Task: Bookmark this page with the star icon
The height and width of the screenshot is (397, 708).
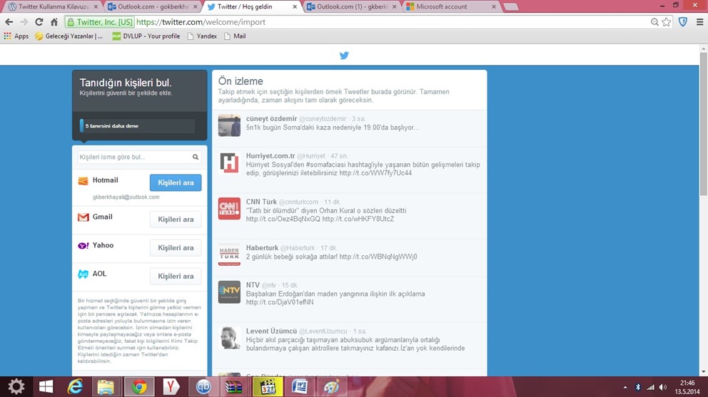Action: (667, 21)
